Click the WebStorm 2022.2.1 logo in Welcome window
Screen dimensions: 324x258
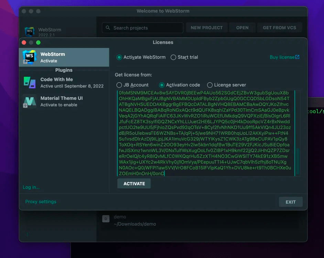coord(30,32)
